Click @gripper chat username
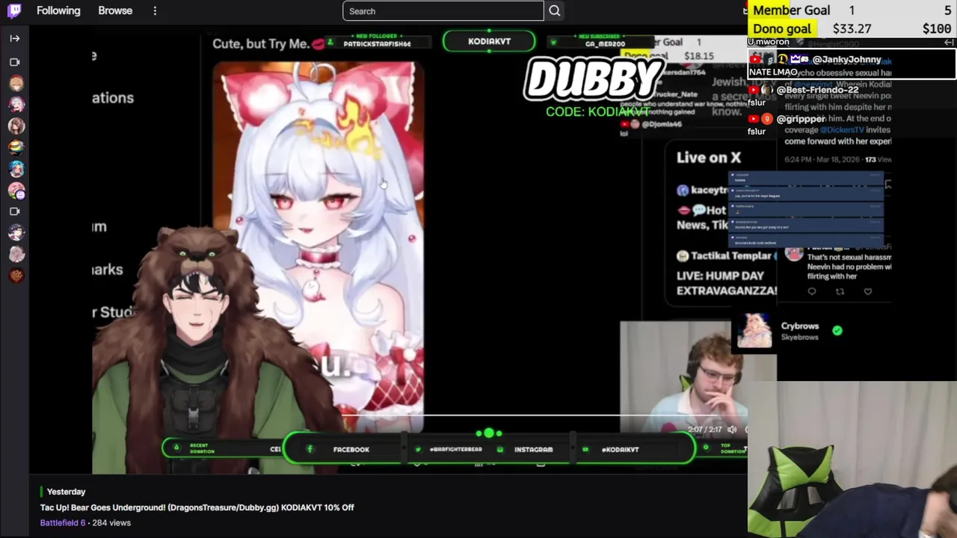 click(x=801, y=119)
